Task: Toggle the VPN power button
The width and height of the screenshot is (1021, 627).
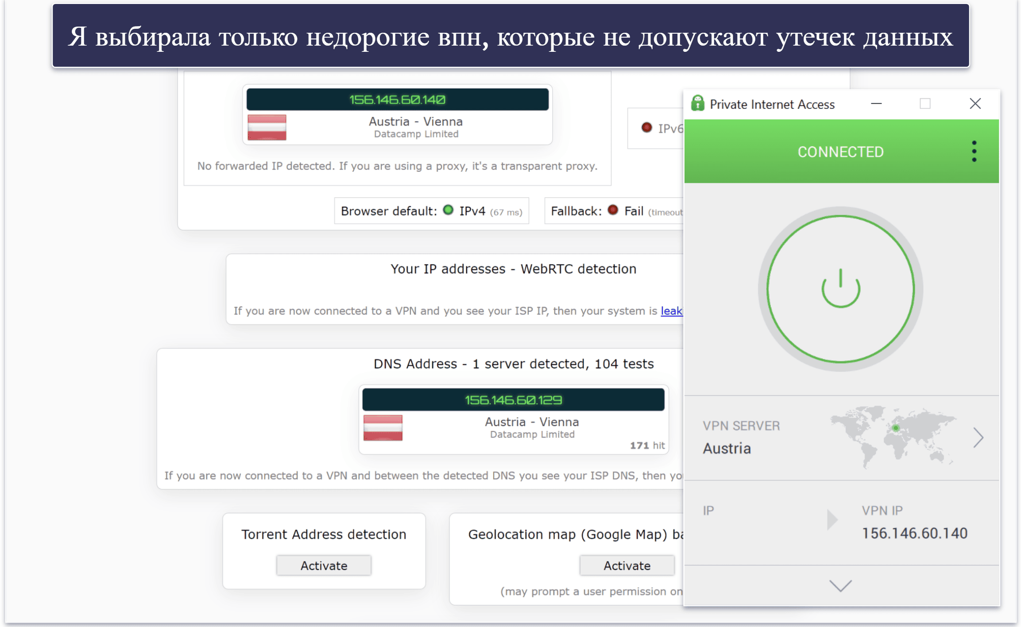Action: coord(840,289)
